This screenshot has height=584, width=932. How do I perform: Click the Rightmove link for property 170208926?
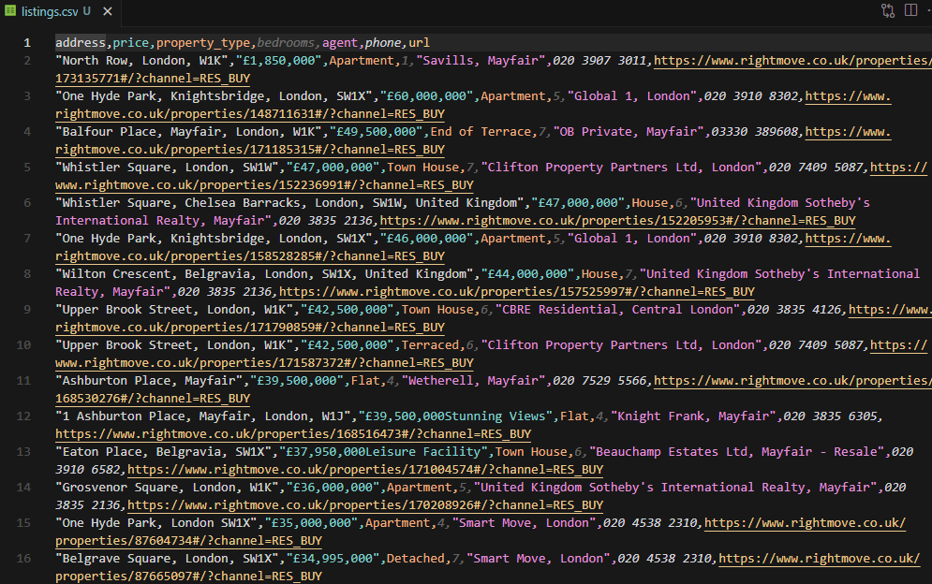(365, 505)
